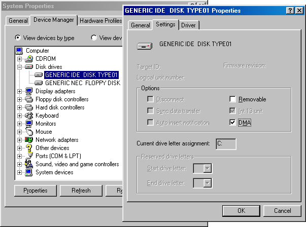
Task: Click the GENERIC NEC FLOPPY DISK drive icon
Action: [x=39, y=83]
